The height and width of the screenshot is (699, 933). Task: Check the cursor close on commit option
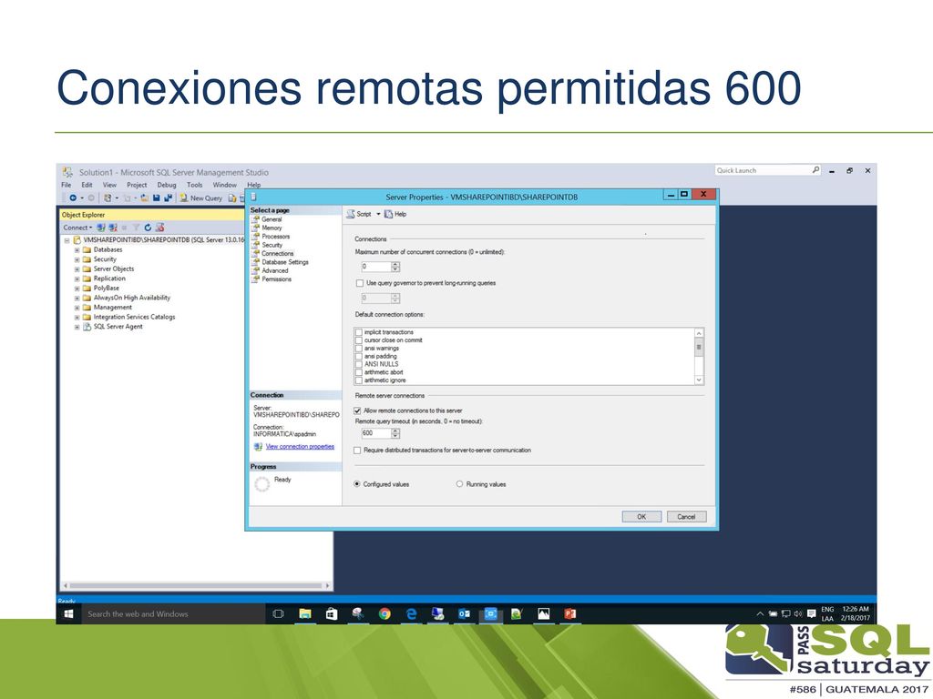tap(359, 340)
